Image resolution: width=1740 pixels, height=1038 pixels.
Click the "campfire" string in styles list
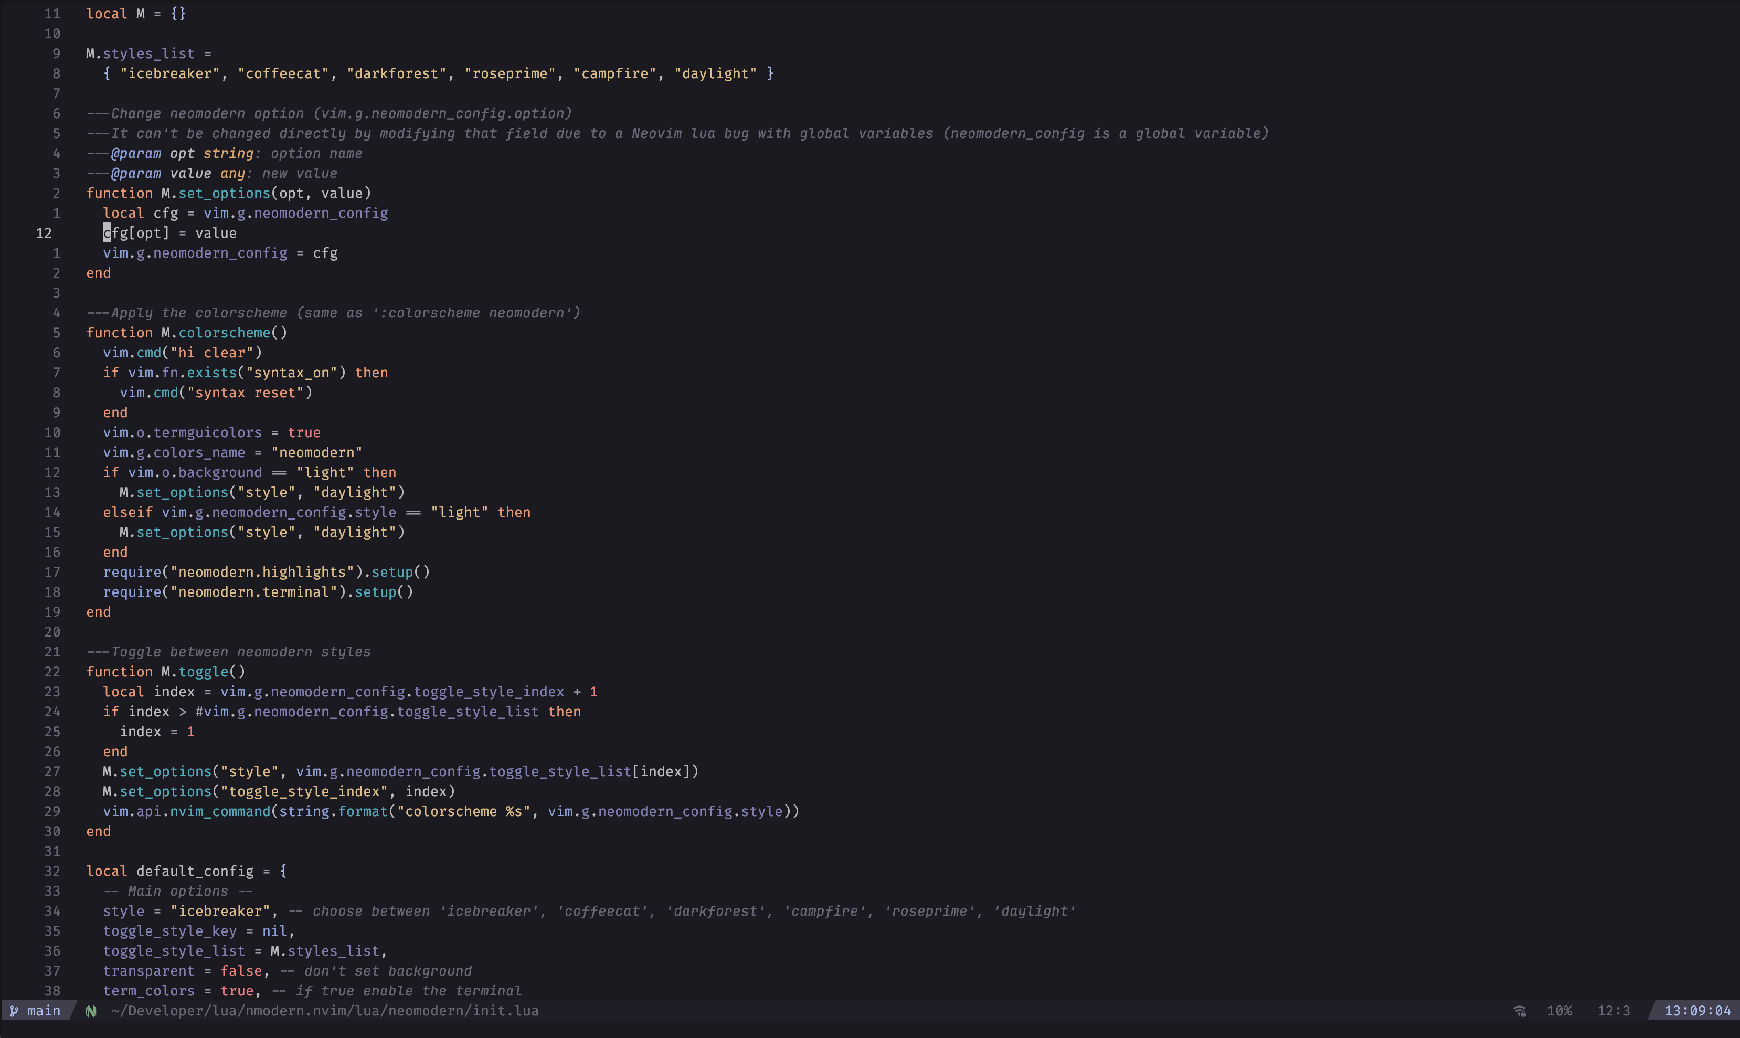coord(615,73)
